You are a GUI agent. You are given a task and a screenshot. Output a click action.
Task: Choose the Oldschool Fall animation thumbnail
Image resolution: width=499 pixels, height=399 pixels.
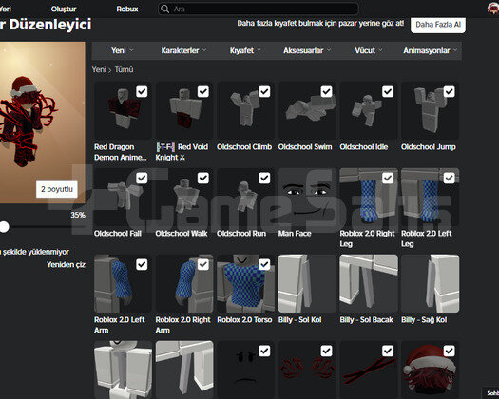tap(123, 197)
